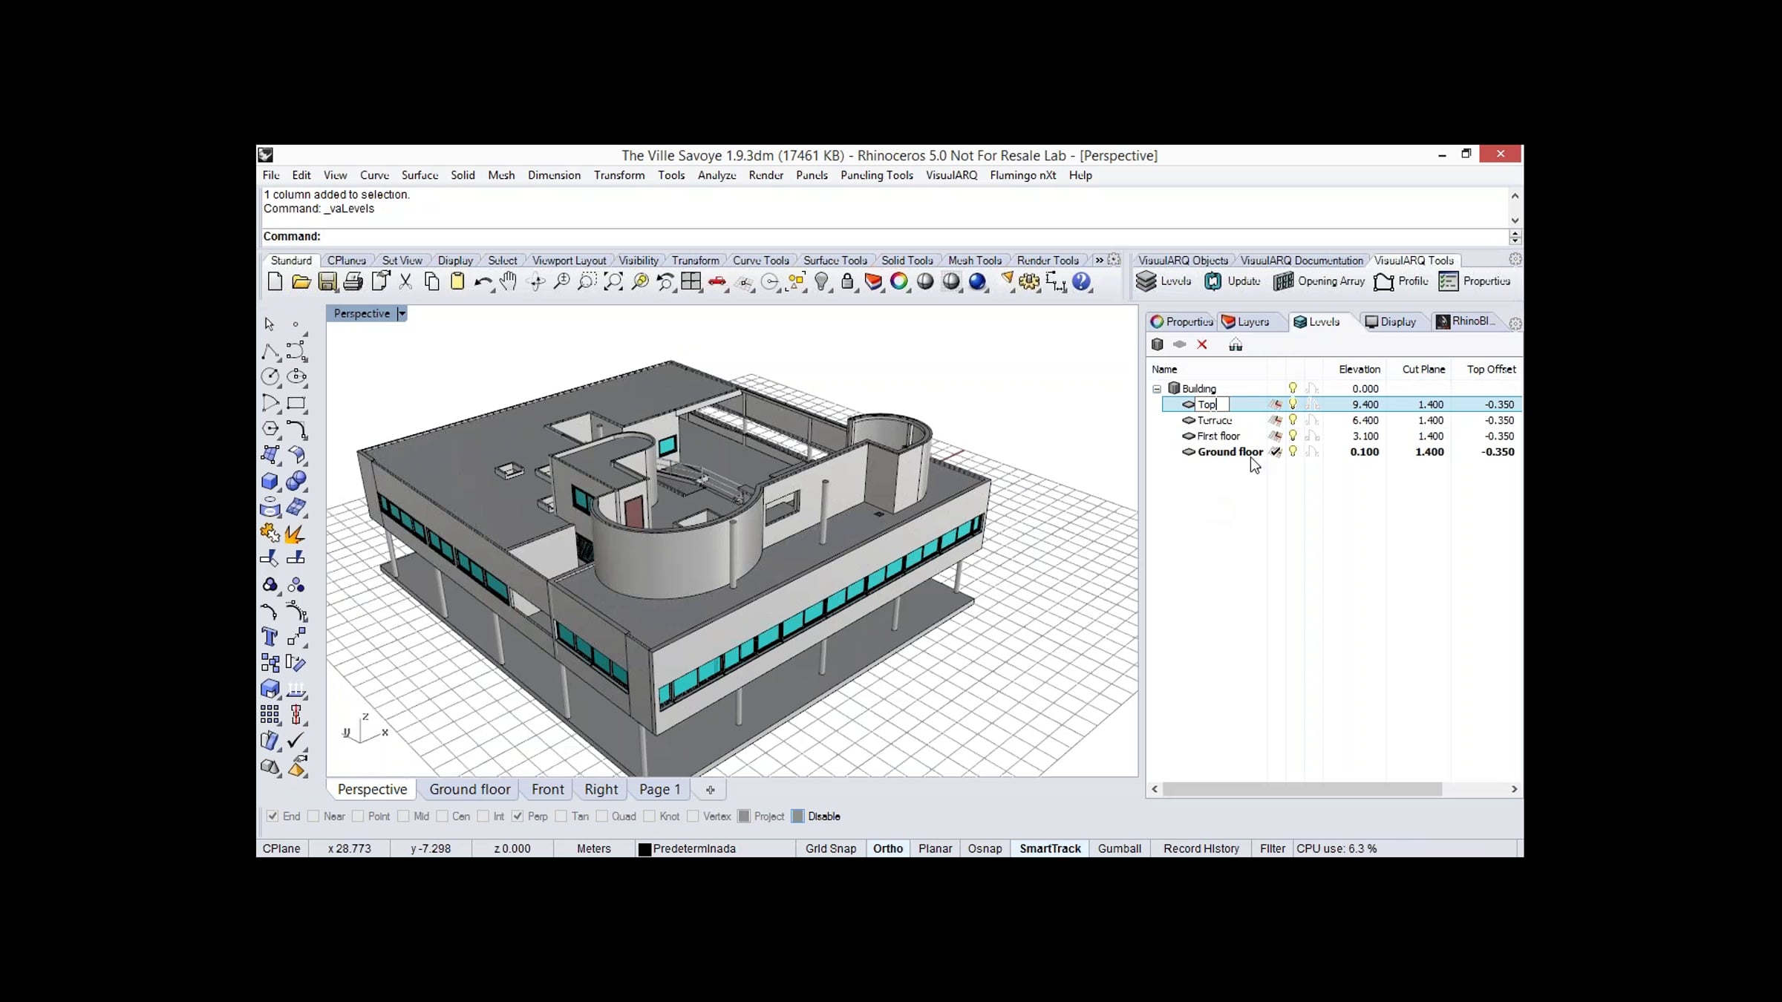Enable the Near osnap checkbox
The width and height of the screenshot is (1782, 1002).
tap(313, 816)
